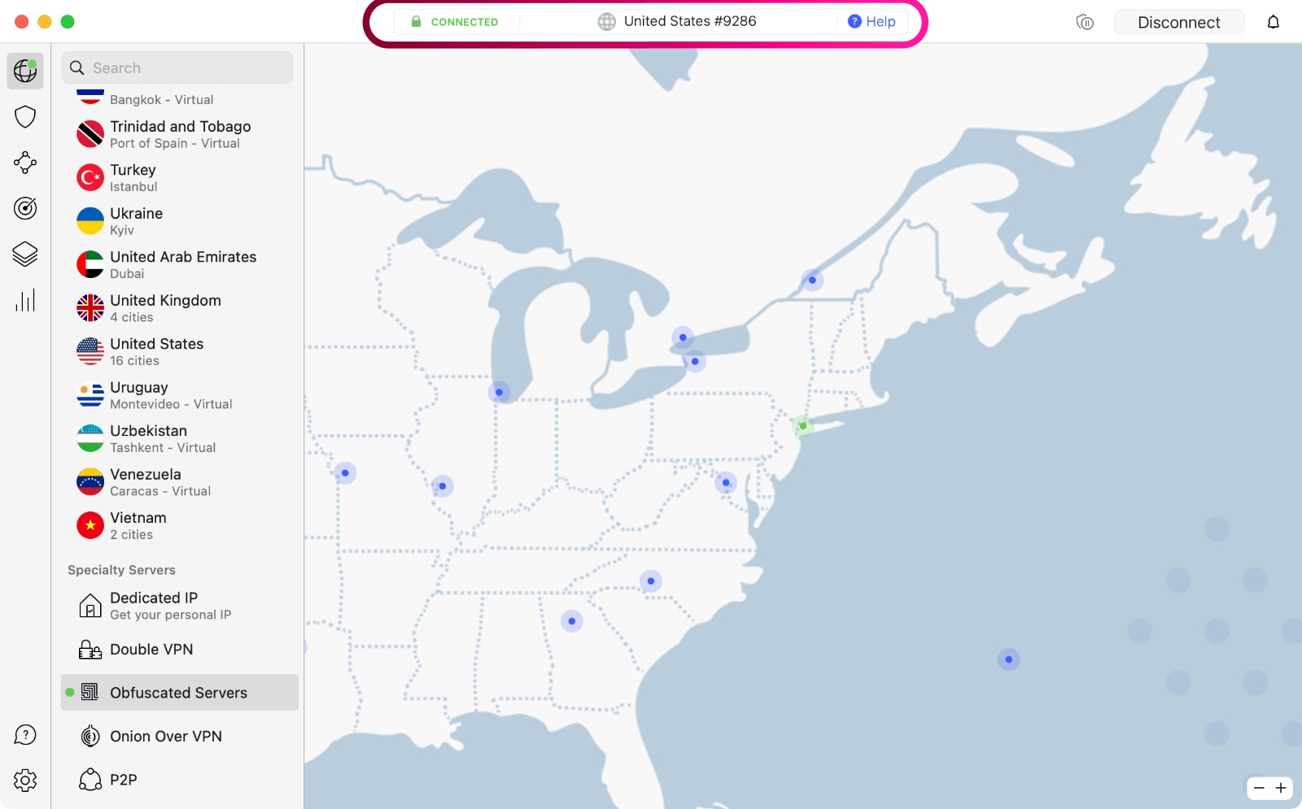
Task: Select United States 16 cities entry
Action: point(179,351)
